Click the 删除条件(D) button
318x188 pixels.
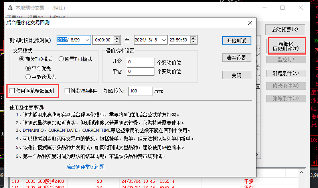click(286, 98)
